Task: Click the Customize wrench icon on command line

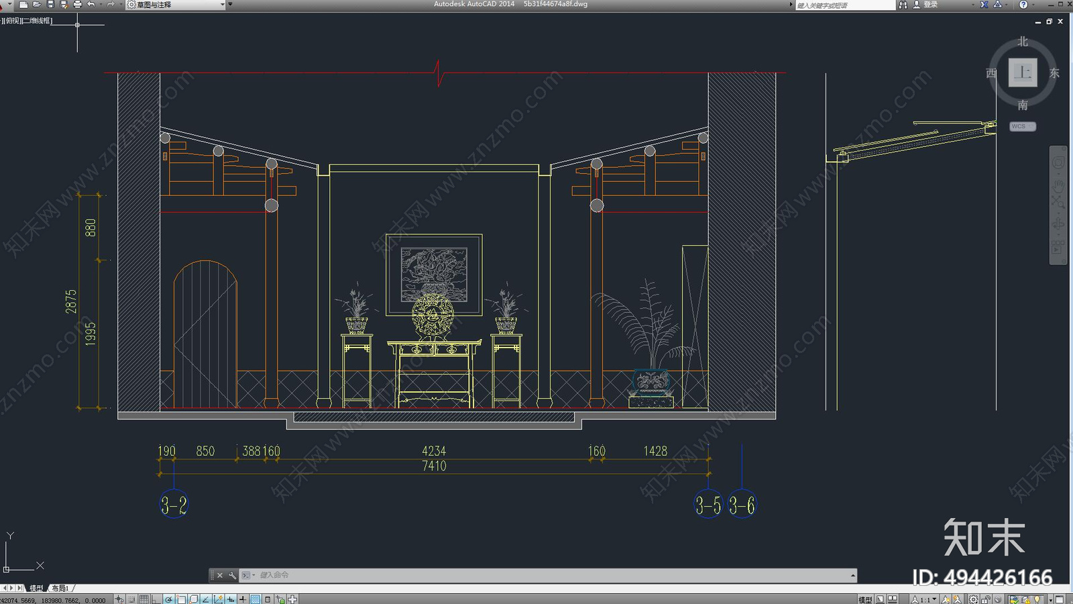Action: pos(232,575)
